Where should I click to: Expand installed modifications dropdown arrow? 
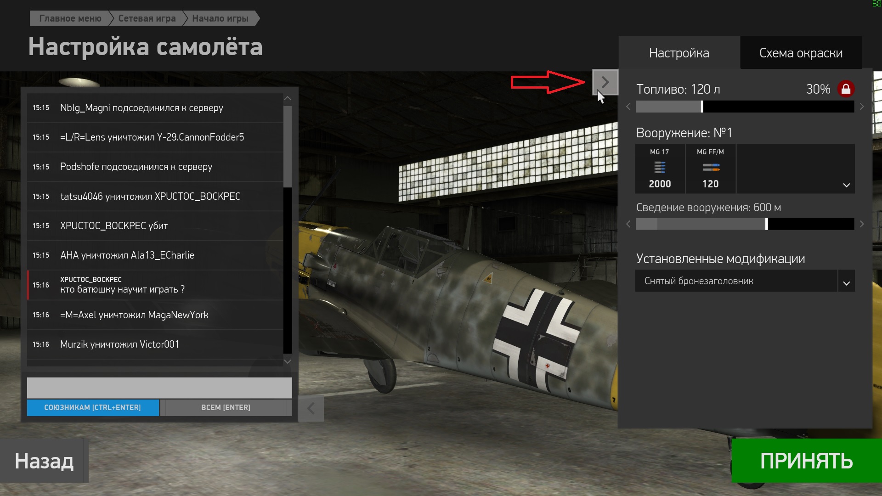(x=846, y=281)
